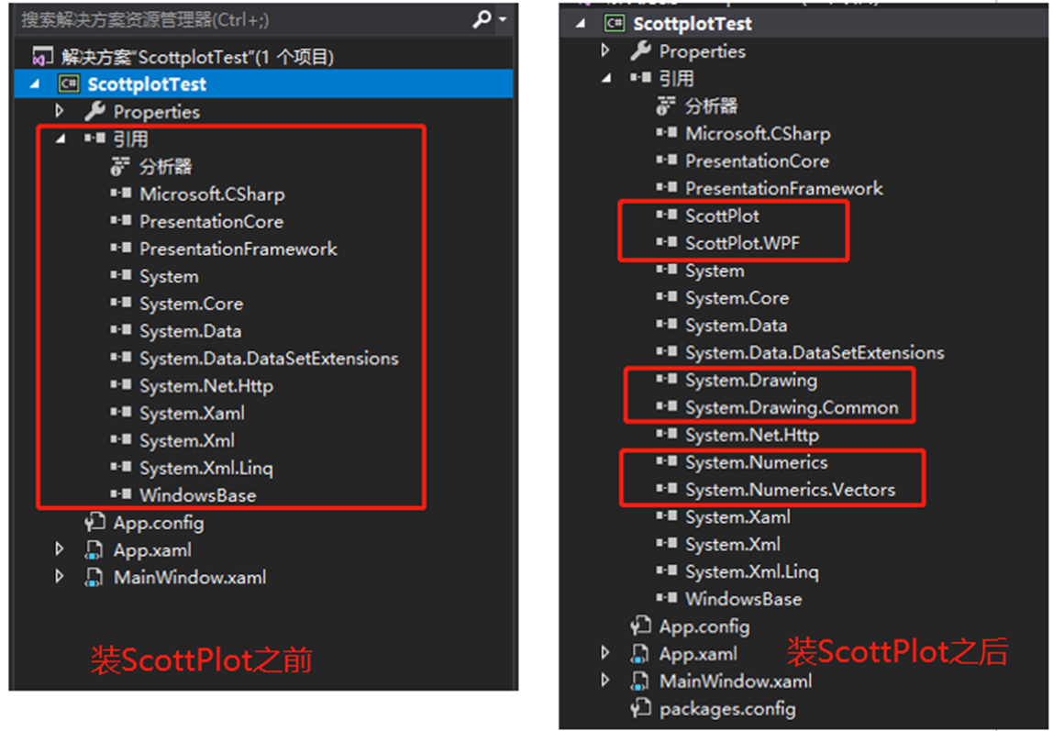The height and width of the screenshot is (731, 1053).
Task: Select System.Data.DataSetExtensions in left panel
Action: [x=269, y=360]
